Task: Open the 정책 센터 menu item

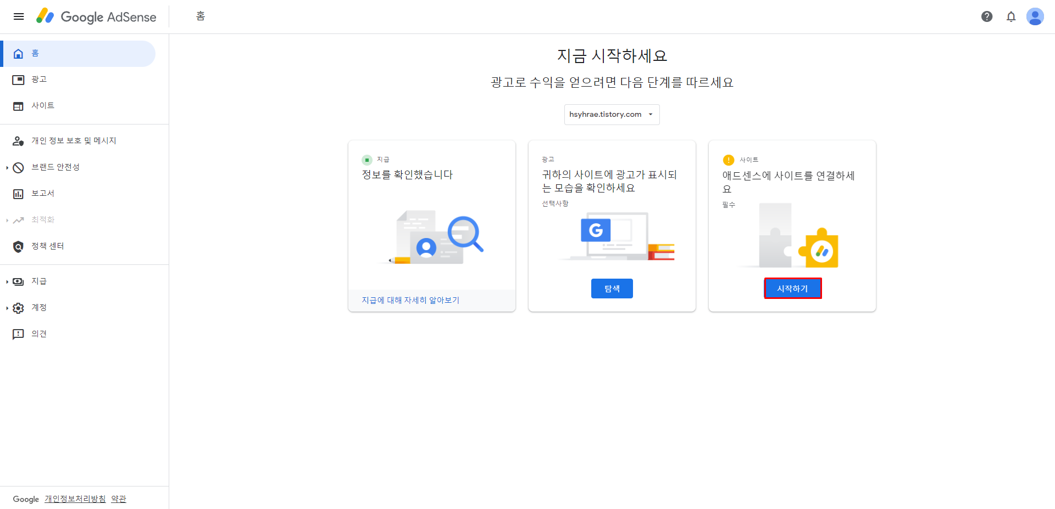Action: (x=78, y=247)
